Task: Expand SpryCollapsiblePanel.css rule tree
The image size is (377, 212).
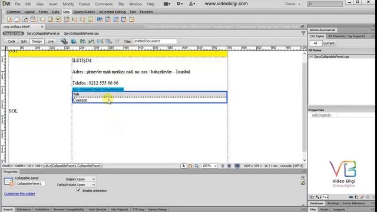Action: point(311,57)
